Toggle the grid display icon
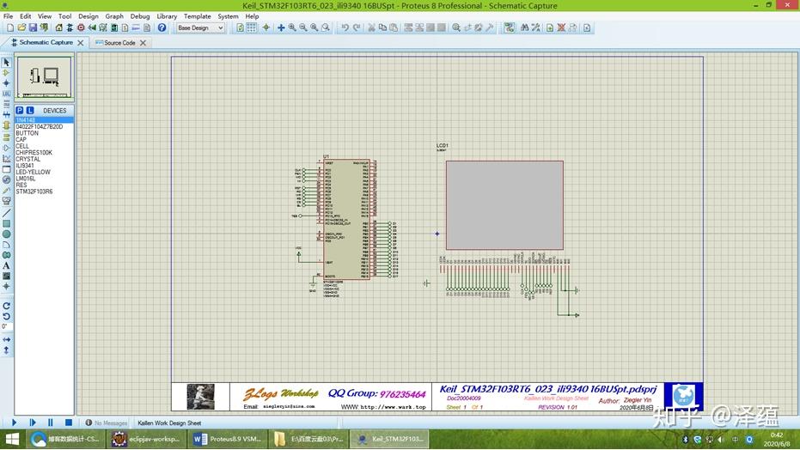This screenshot has width=800, height=450. (x=252, y=27)
